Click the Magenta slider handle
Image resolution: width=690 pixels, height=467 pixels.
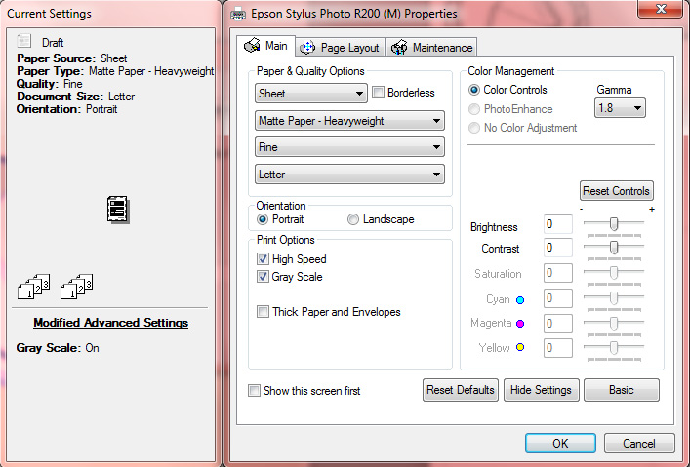coord(614,324)
